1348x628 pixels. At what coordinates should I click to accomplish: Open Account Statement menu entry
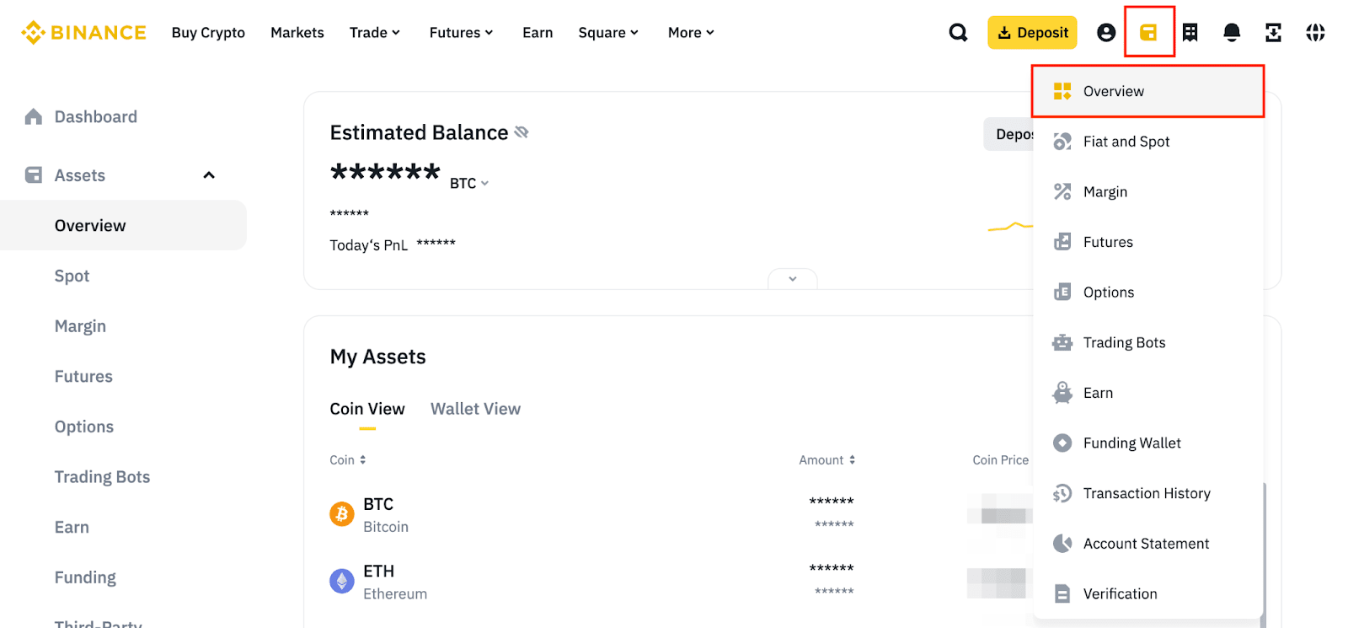(1147, 543)
